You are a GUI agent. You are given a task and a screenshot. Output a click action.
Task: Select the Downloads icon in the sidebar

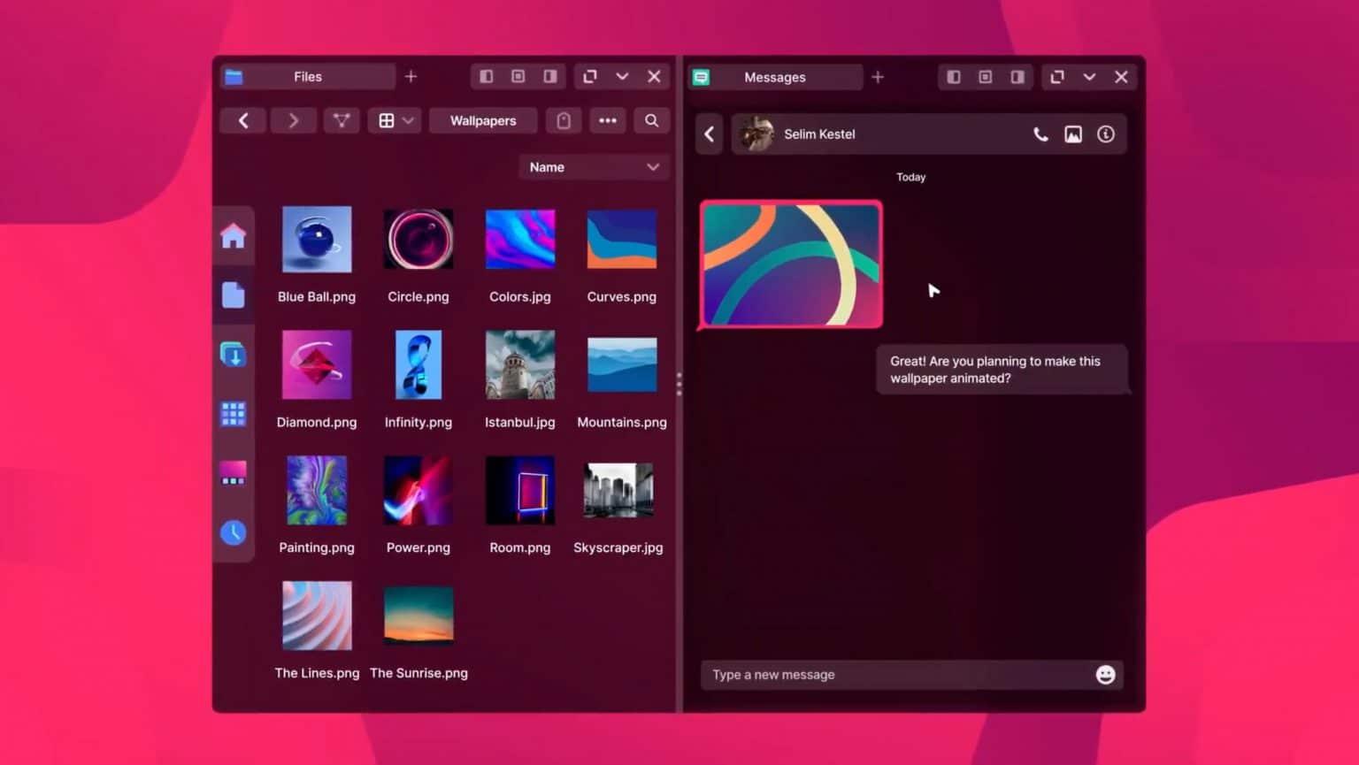pos(233,354)
